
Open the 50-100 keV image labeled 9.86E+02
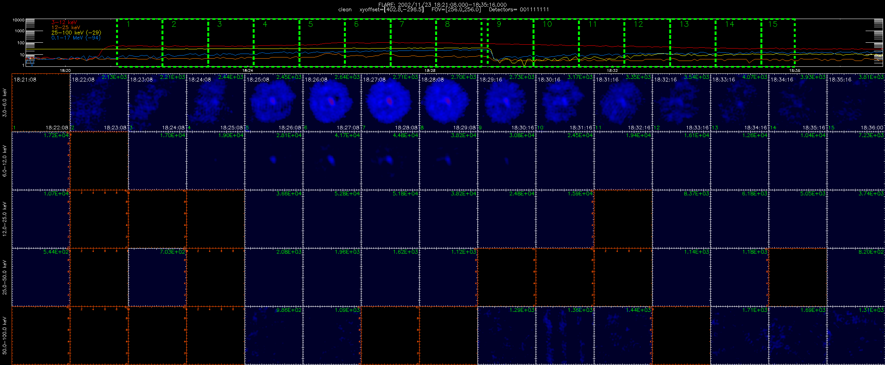click(x=274, y=335)
